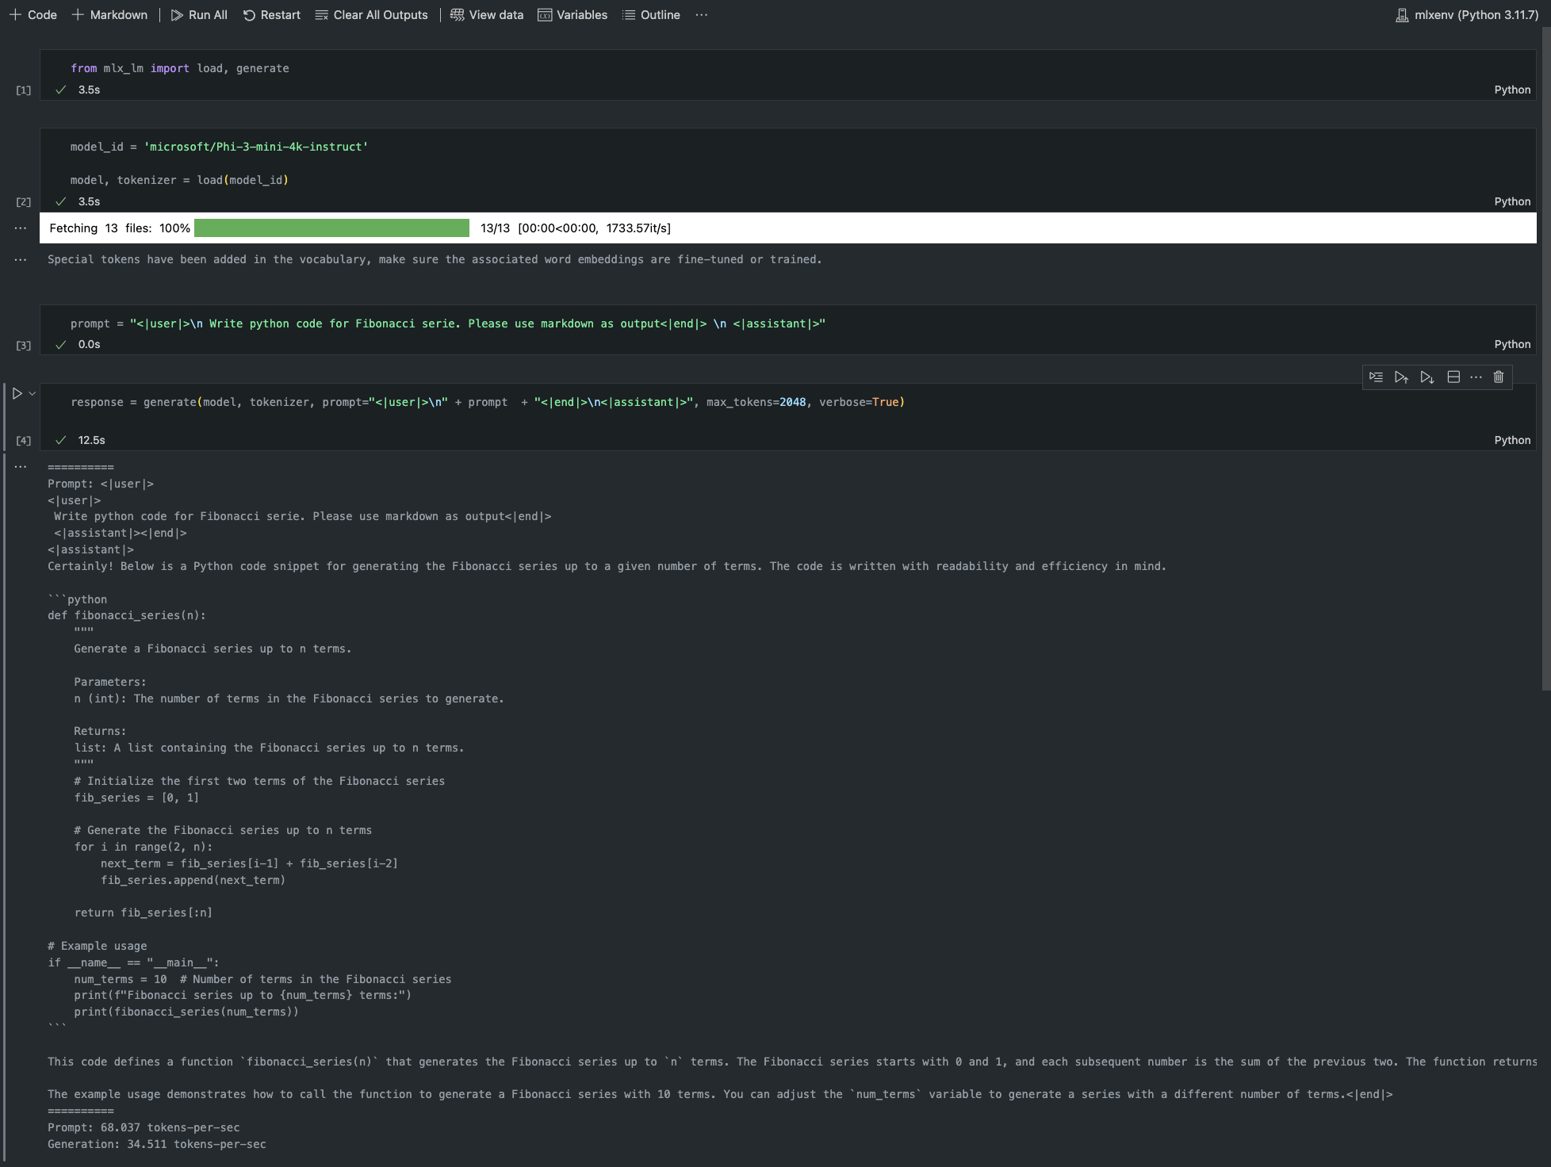Screen dimensions: 1551x1167
Task: Change language mode of import cell
Action: (x=1512, y=90)
